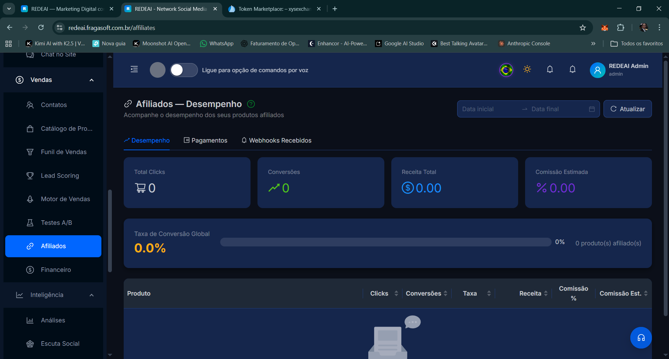The width and height of the screenshot is (669, 359).
Task: Open the Todos os favoritos folder
Action: pos(637,44)
